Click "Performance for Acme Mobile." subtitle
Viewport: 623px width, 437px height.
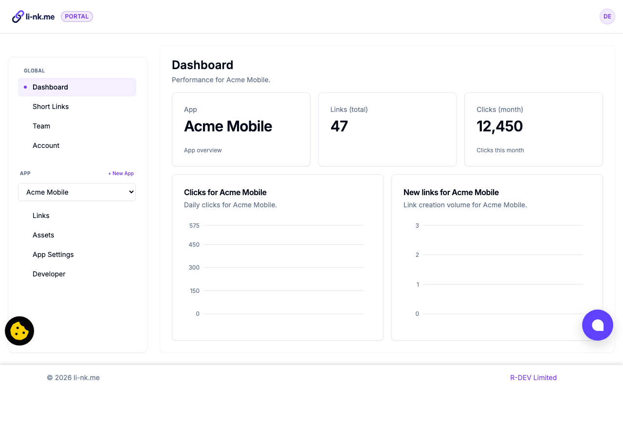pyautogui.click(x=221, y=80)
